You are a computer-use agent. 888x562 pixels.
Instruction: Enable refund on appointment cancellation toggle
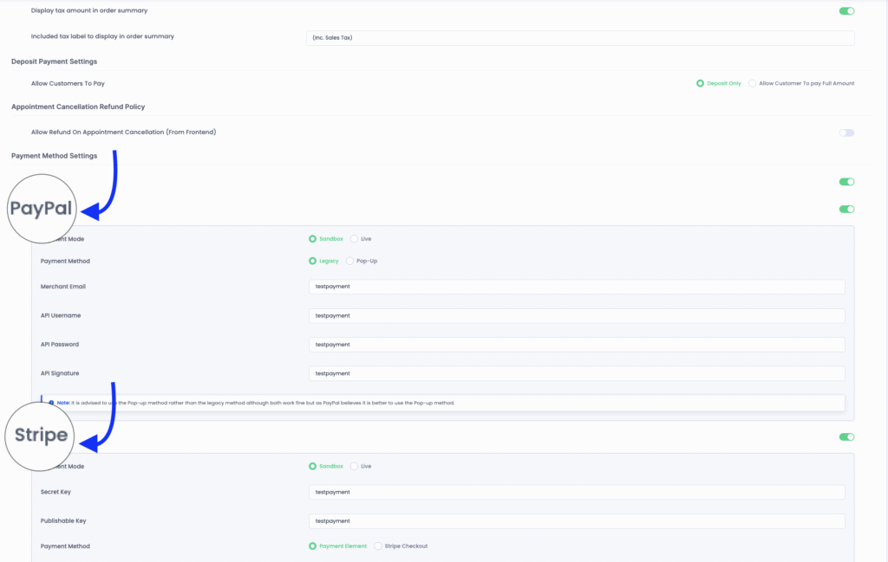tap(846, 132)
